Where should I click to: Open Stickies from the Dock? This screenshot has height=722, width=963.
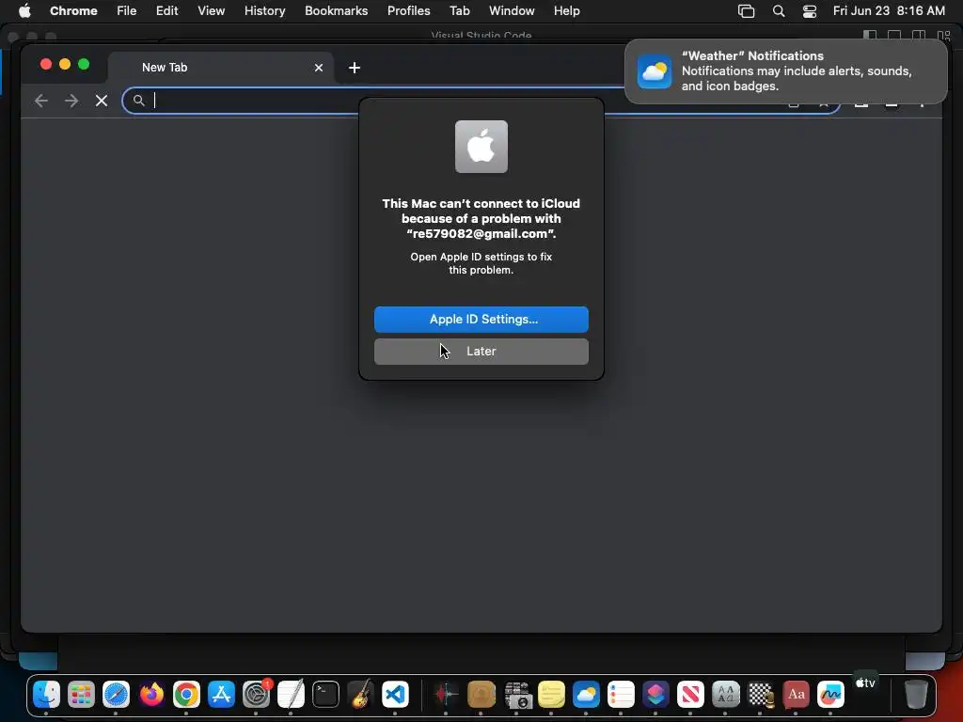point(551,695)
